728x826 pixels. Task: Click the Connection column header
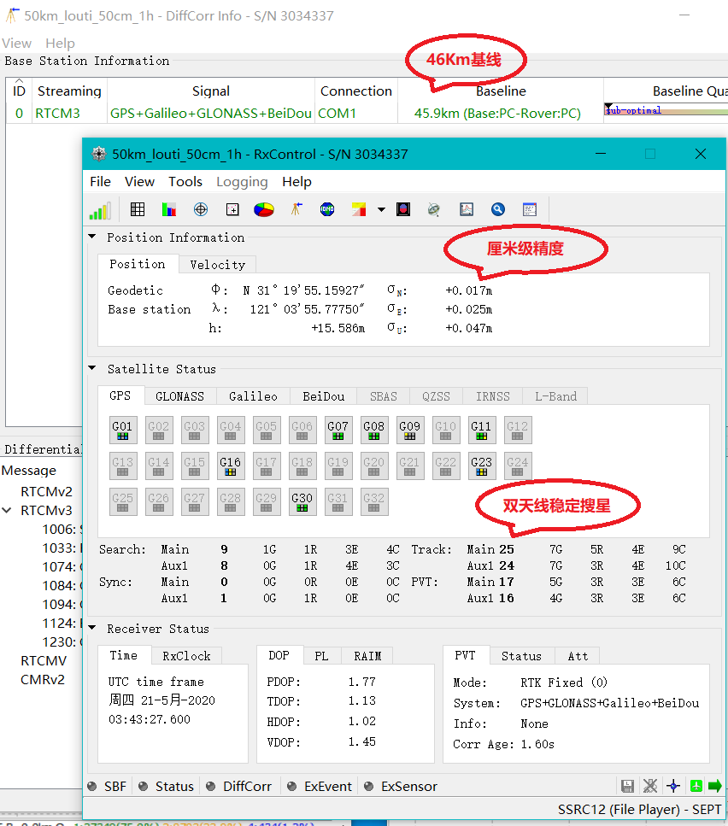click(356, 91)
